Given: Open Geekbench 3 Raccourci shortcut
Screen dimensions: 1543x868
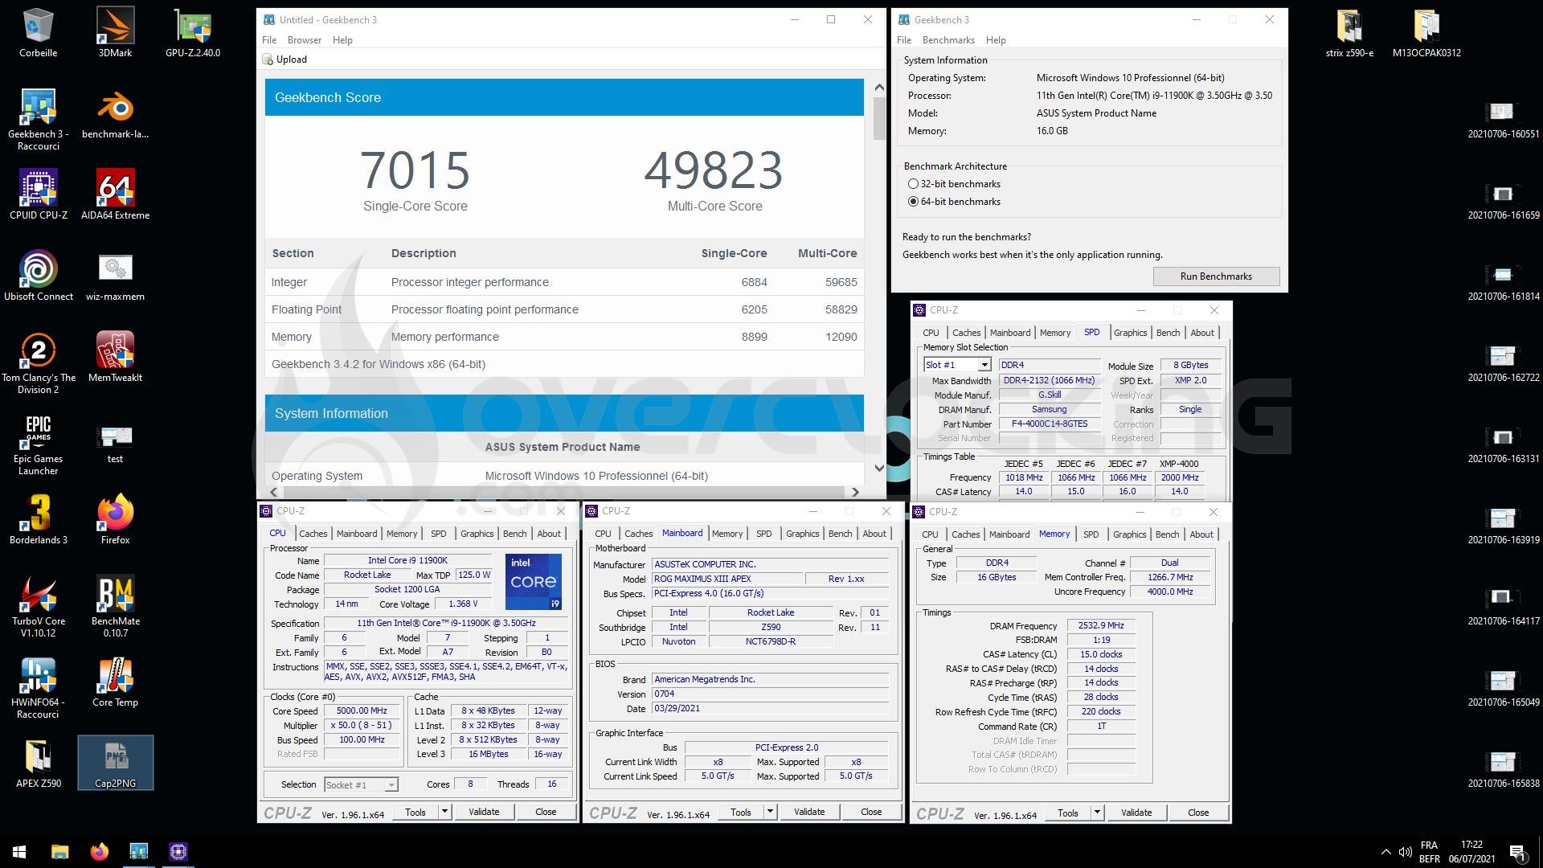Looking at the screenshot, I should coord(38,119).
